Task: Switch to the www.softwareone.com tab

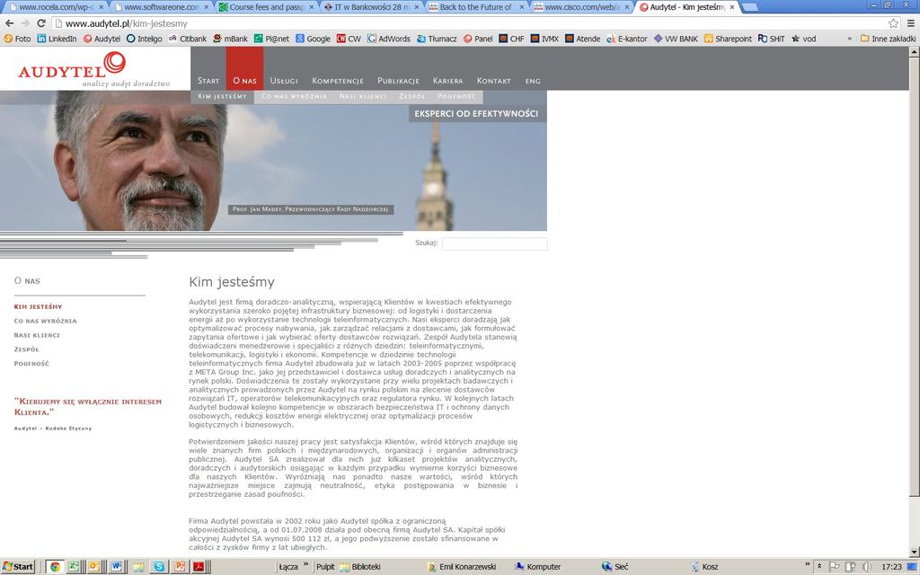Action: [x=160, y=7]
